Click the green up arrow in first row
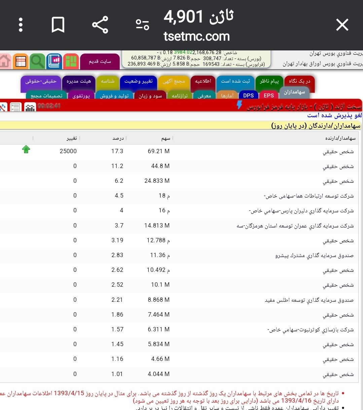Image resolution: width=363 pixels, height=410 pixels. click(26, 150)
